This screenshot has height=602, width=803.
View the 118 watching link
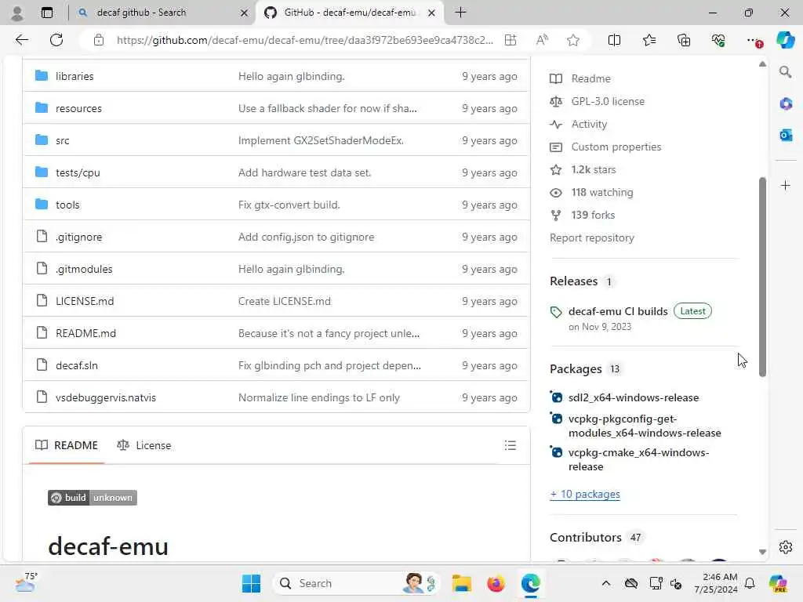coord(601,193)
